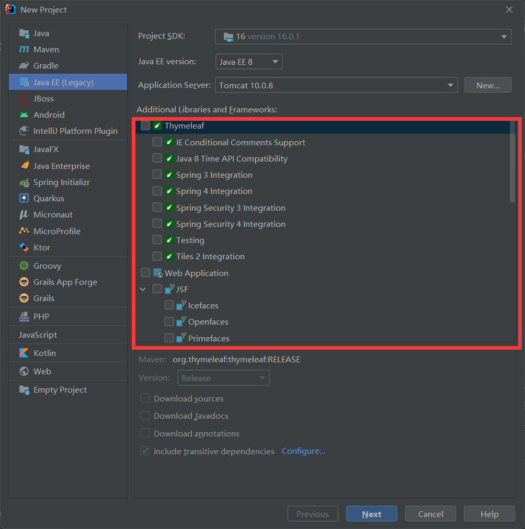Check the Download Javadocs option
The width and height of the screenshot is (525, 529).
pos(145,416)
